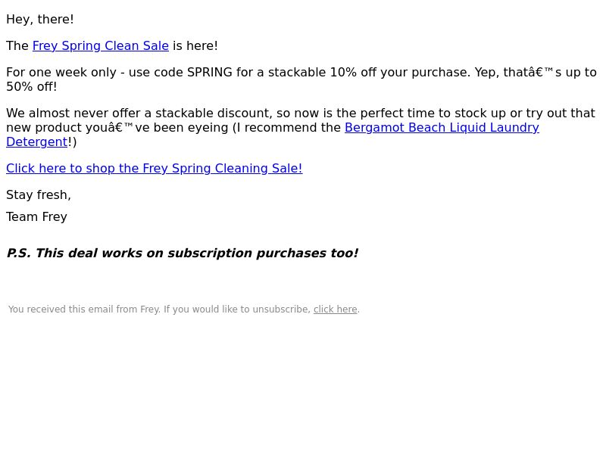Open the Bergamot Beach Liquid Laundry link text
The height and width of the screenshot is (454, 606).
coord(442,128)
